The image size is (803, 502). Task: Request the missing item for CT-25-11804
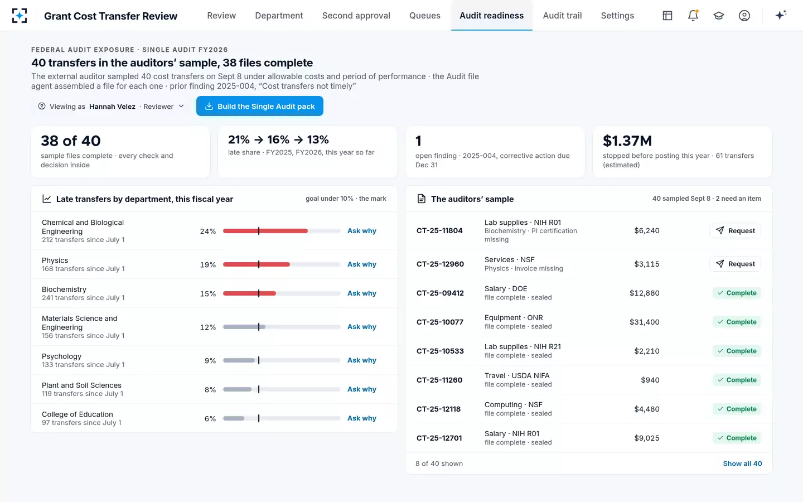[x=735, y=230]
